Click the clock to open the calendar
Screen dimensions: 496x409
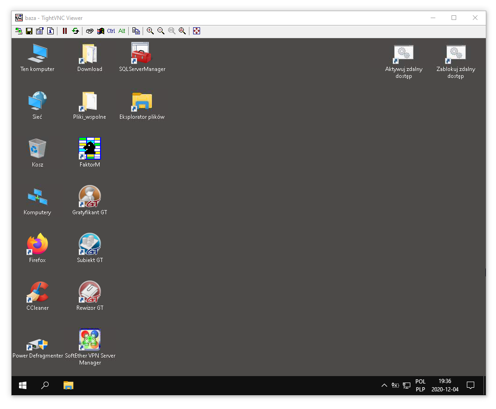(445, 385)
